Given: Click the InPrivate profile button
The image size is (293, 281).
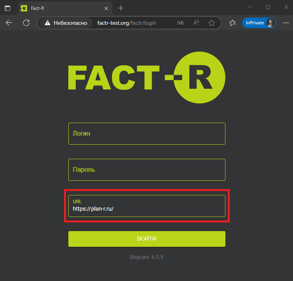Looking at the screenshot, I should tap(259, 23).
